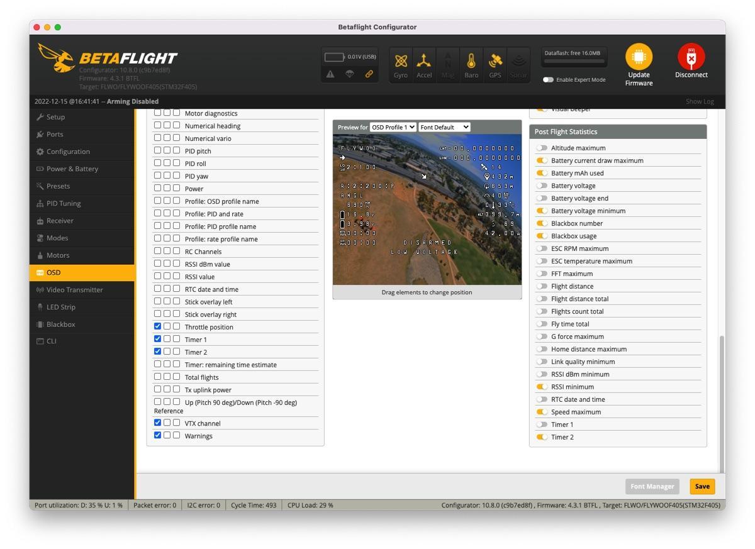Switch to the CLI tab
Image resolution: width=755 pixels, height=549 pixels.
82,341
